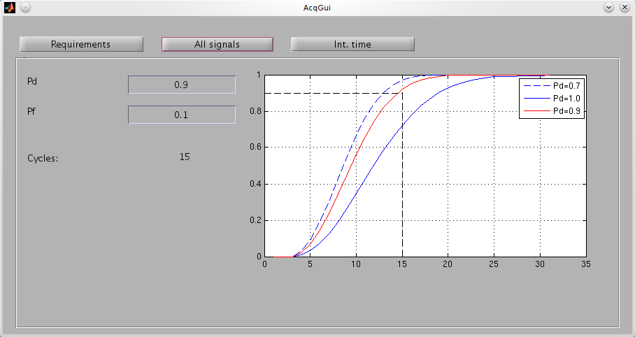Image resolution: width=635 pixels, height=337 pixels.
Task: Click the Pd input field showing 0.9
Action: [x=182, y=85]
